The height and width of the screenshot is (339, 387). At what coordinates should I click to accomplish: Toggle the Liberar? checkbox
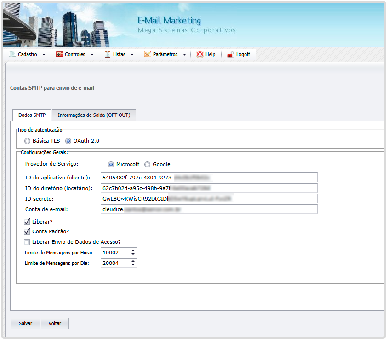click(x=27, y=222)
